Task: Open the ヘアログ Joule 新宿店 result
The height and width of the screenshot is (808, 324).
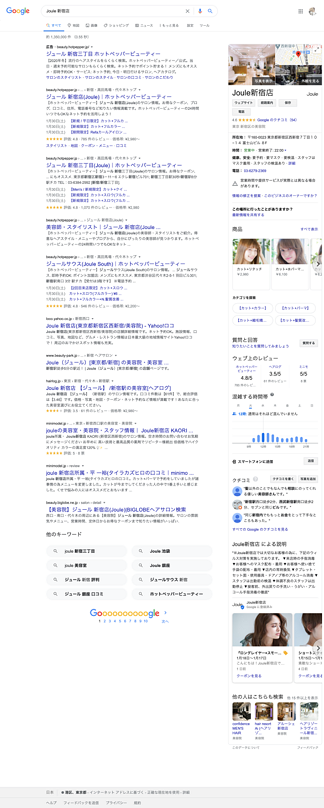Action: click(108, 388)
